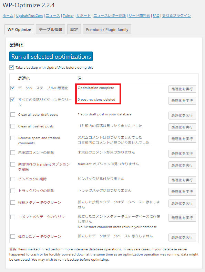
Task: Click No Akismet comment meta rows text
Action: (117, 227)
